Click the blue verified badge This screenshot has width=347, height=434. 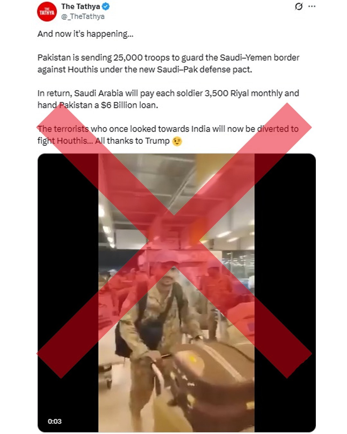pos(106,6)
